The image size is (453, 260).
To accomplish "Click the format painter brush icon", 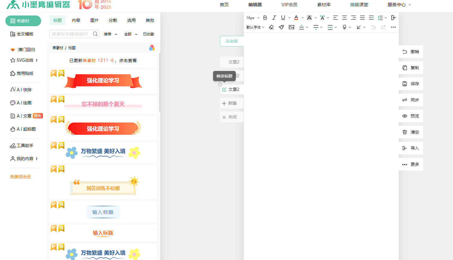I will click(281, 27).
